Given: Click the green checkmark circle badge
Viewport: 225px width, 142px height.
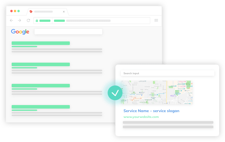Looking at the screenshot, I should point(115,93).
